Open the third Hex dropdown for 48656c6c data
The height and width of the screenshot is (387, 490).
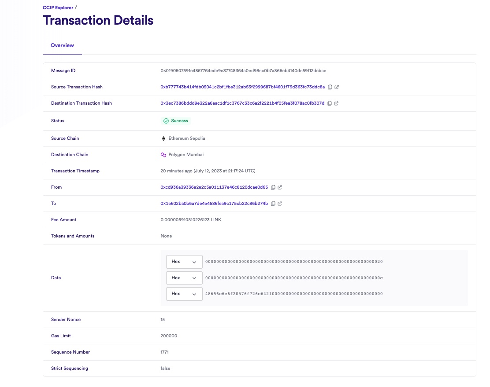tap(184, 294)
